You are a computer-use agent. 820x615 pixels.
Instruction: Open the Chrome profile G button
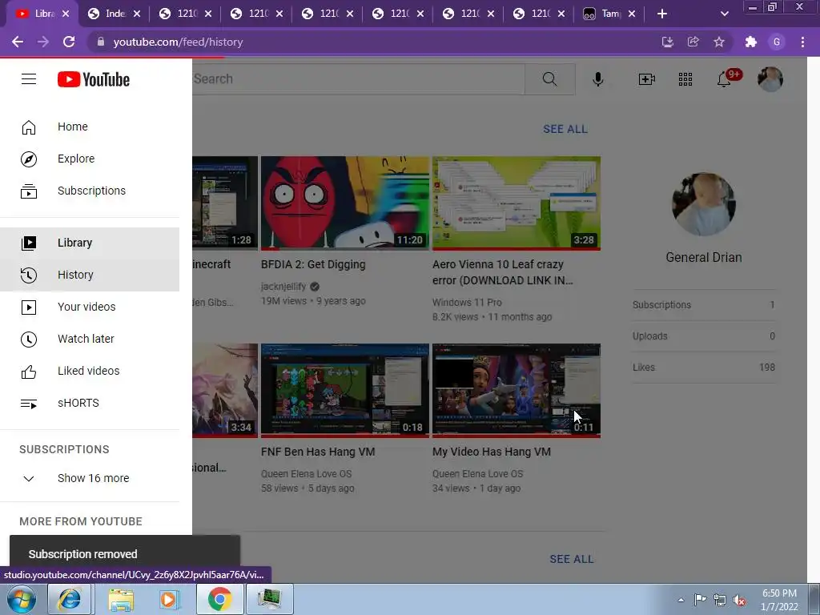tap(777, 42)
